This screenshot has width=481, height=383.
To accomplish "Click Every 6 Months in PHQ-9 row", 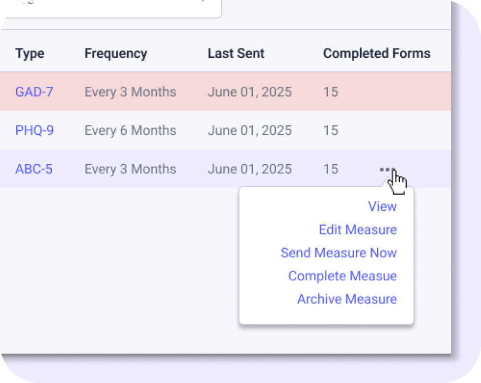I will coord(130,130).
